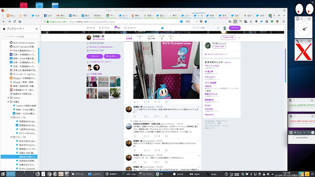Go to Twitter Home link
The height and width of the screenshot is (177, 315).
(91, 28)
